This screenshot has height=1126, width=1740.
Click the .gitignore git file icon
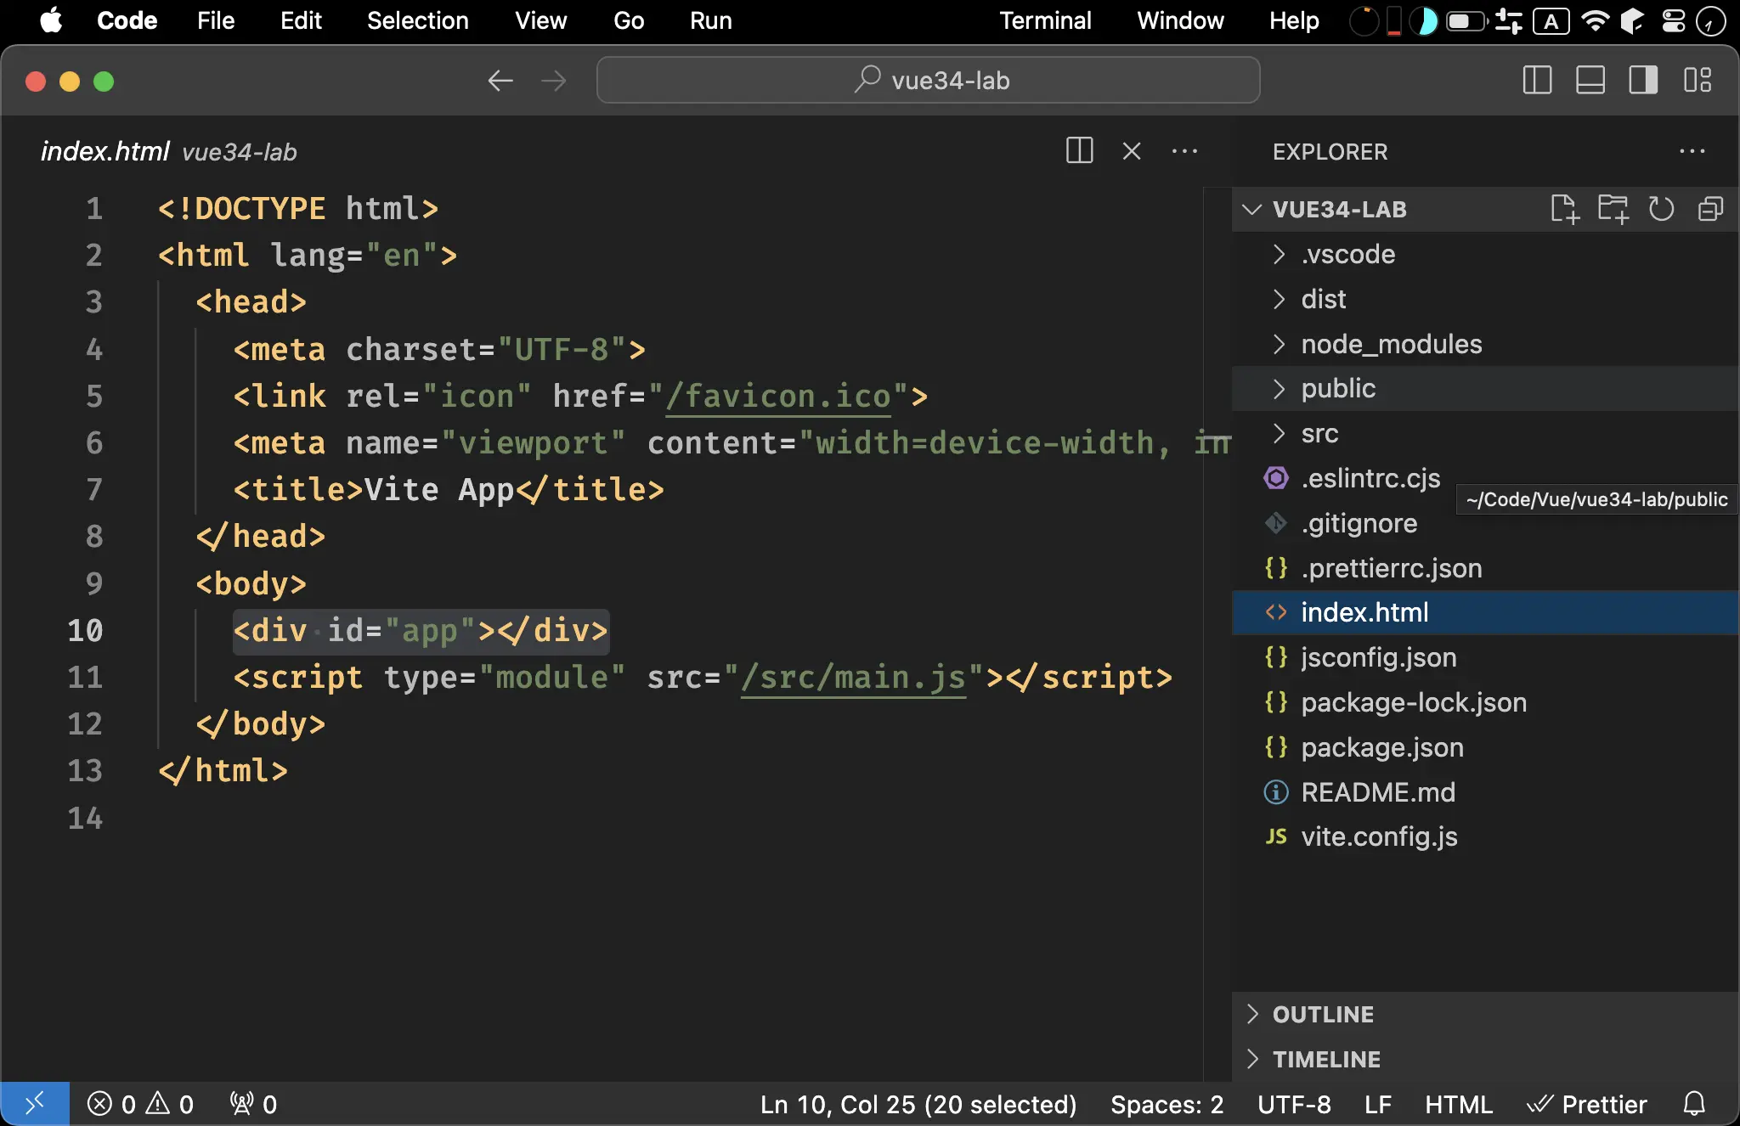(x=1275, y=523)
